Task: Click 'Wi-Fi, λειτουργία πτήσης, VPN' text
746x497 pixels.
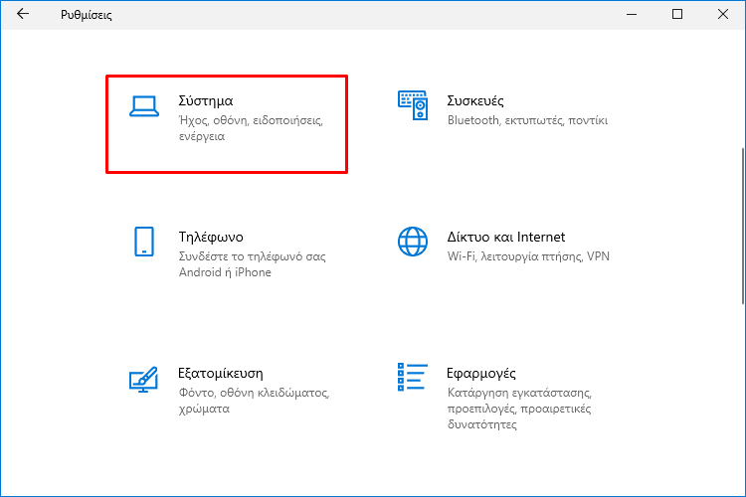Action: coord(528,256)
